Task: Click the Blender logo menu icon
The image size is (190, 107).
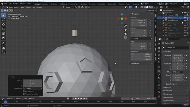Action: (x=2, y=4)
